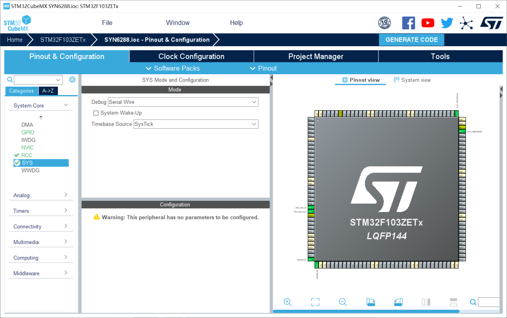Switch to System view
Image resolution: width=507 pixels, height=318 pixels.
412,80
